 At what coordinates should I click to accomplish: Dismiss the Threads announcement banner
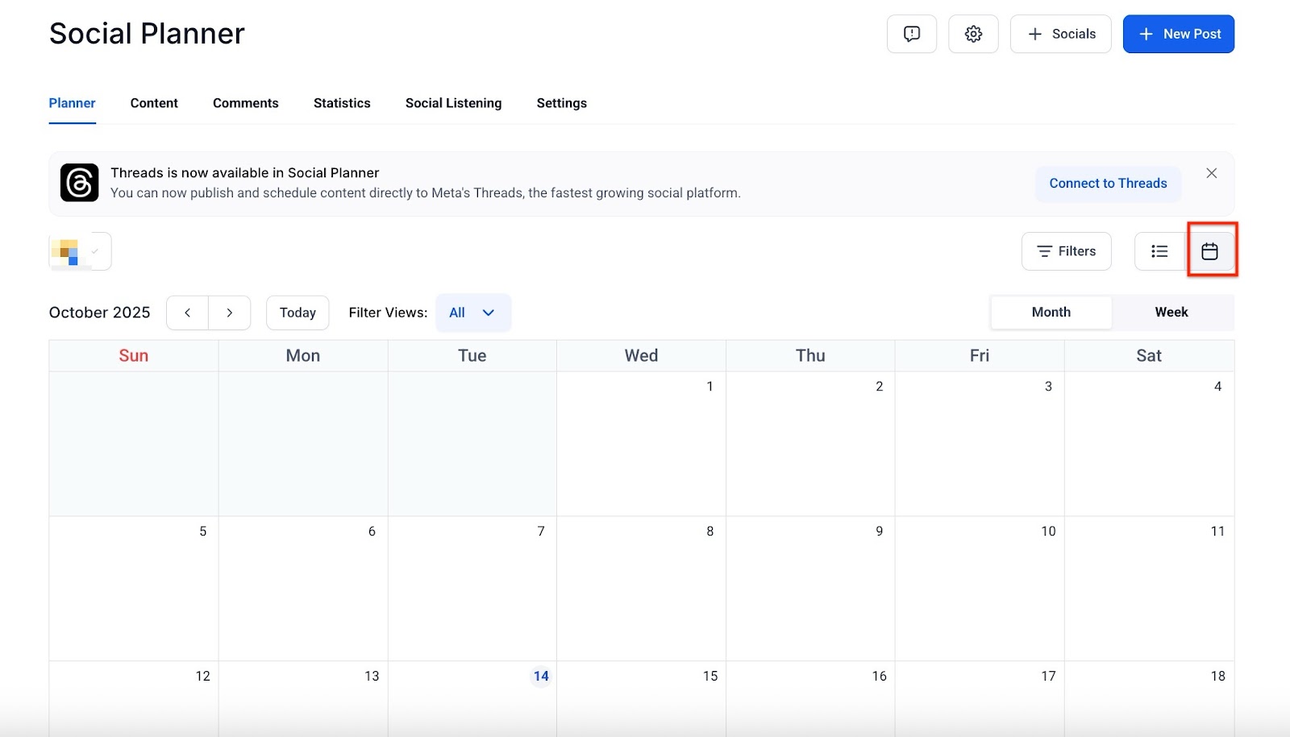point(1211,173)
